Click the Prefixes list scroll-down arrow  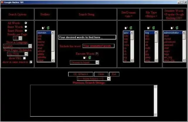pyautogui.click(x=53, y=60)
